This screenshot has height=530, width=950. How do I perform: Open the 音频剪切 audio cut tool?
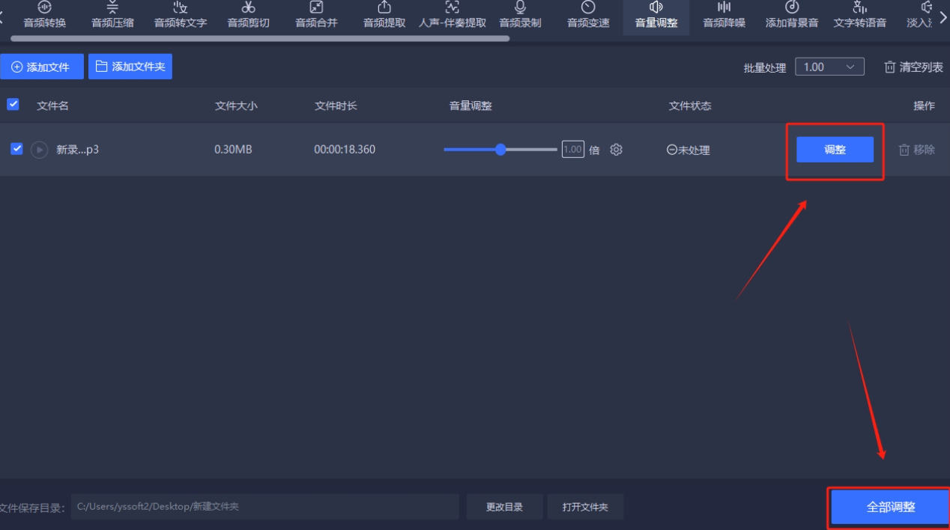click(x=248, y=16)
